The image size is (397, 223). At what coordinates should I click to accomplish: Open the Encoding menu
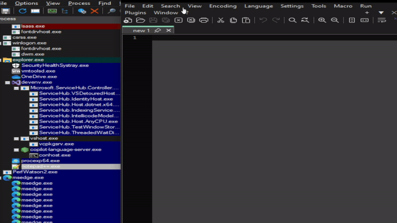coord(223,6)
